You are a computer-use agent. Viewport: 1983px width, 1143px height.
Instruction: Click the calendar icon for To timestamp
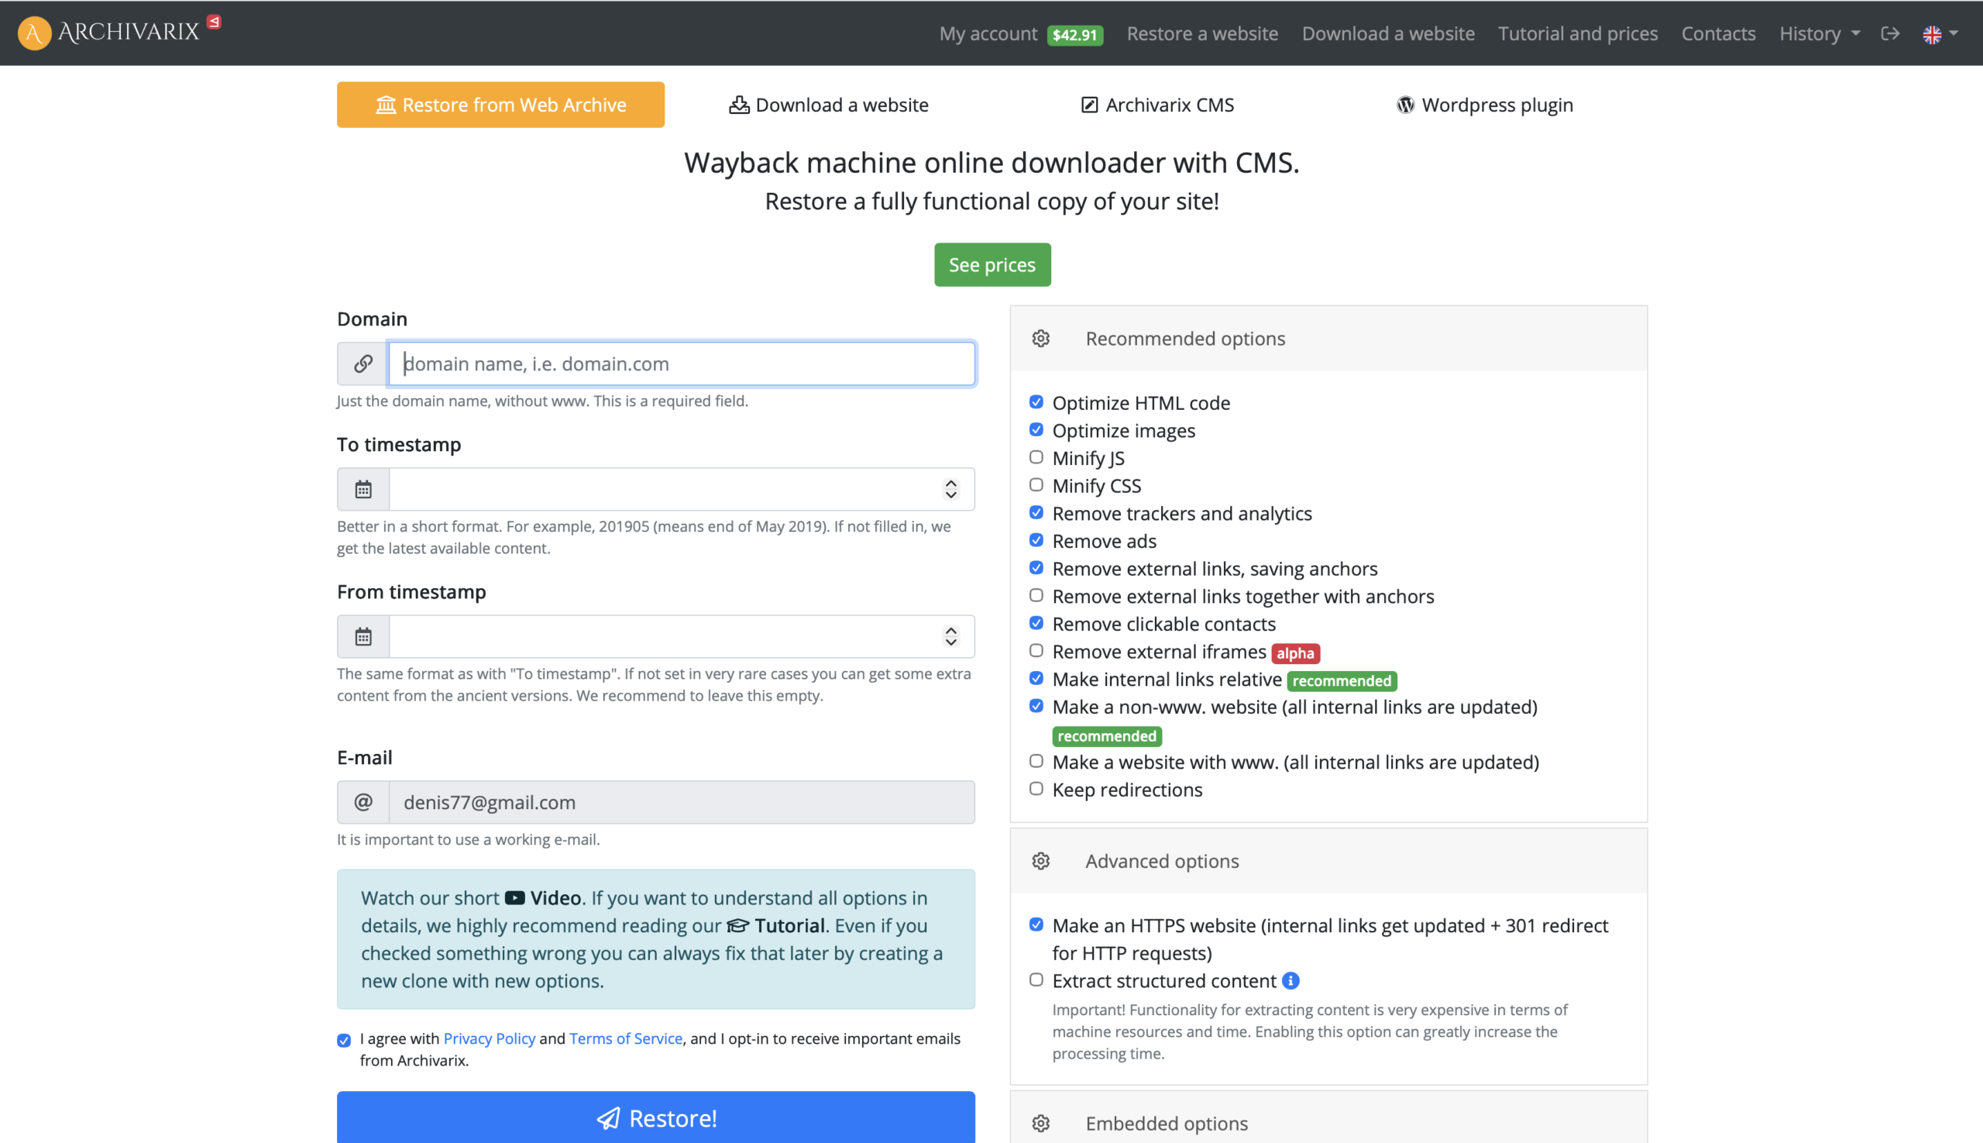pos(363,490)
